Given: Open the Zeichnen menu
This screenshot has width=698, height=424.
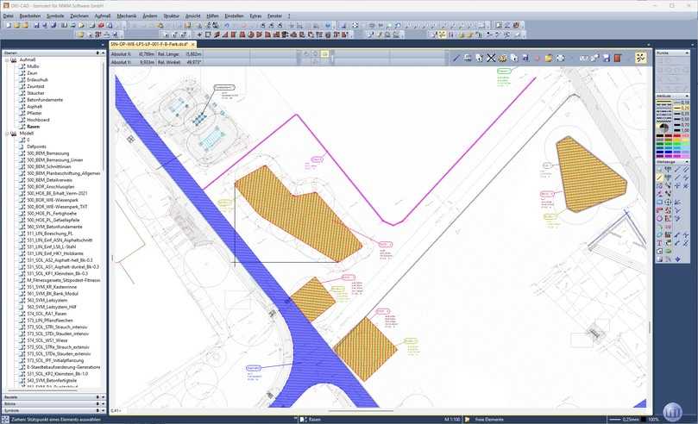Looking at the screenshot, I should [79, 16].
